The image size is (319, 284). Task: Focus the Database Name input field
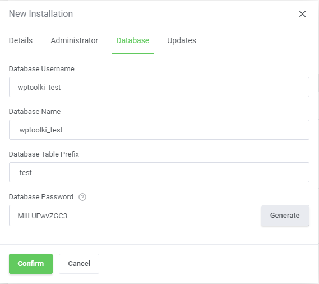[159, 130]
